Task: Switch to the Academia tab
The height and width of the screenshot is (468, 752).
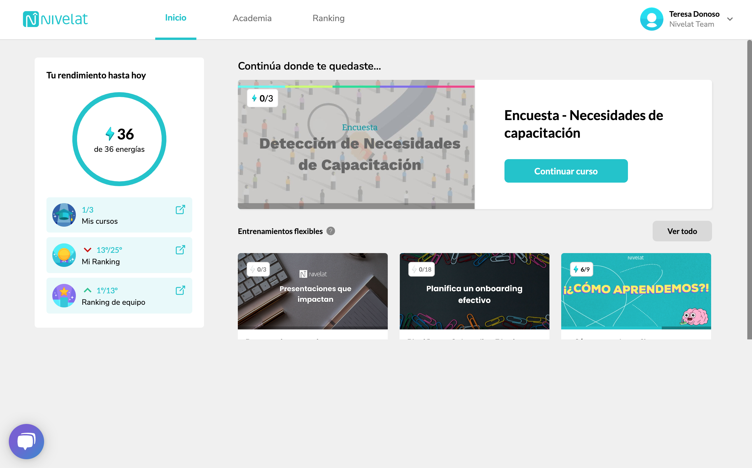Action: [x=252, y=18]
